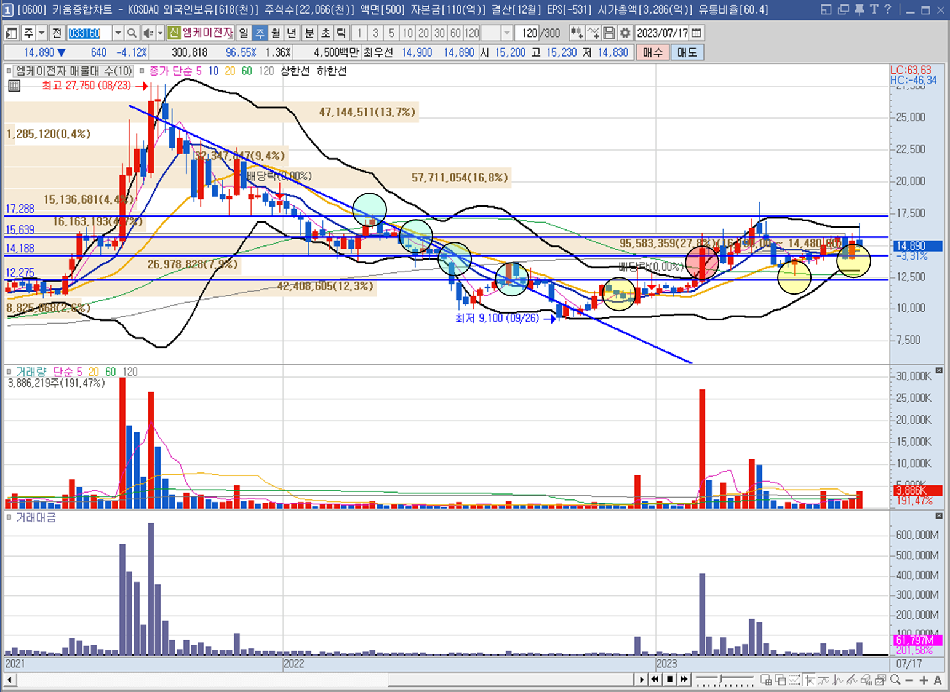Select the 120 interval preset button

pyautogui.click(x=471, y=33)
